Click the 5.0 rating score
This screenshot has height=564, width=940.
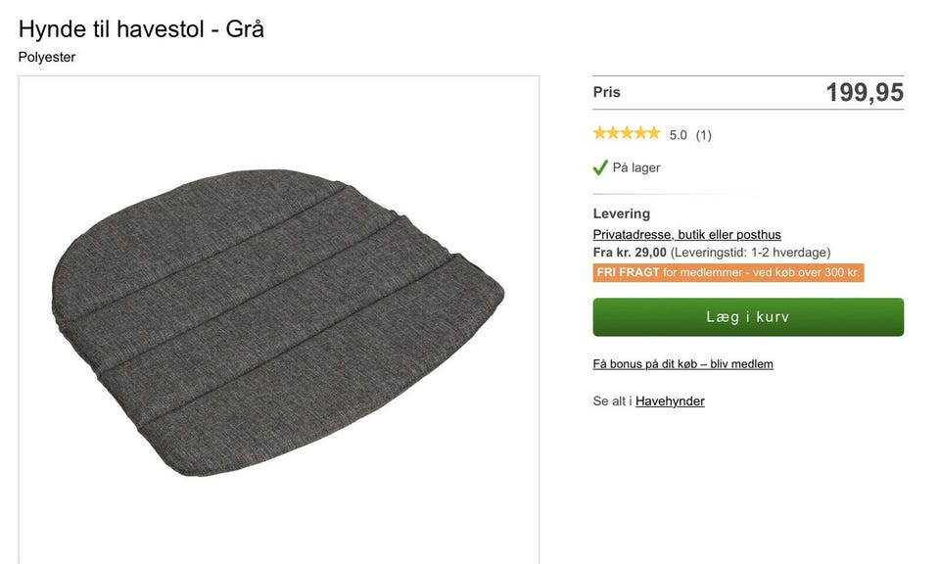pos(679,135)
